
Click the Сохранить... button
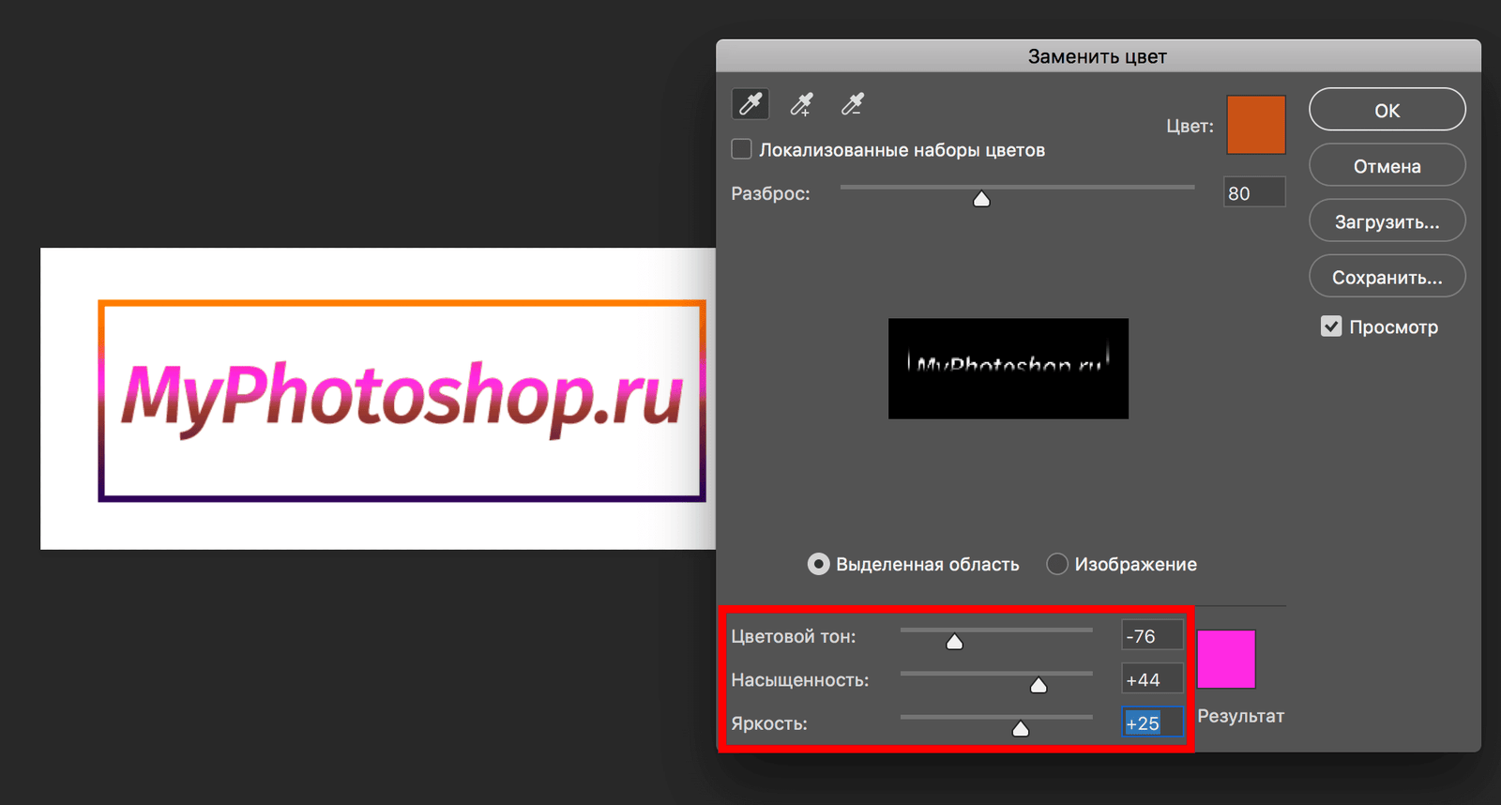tap(1387, 277)
